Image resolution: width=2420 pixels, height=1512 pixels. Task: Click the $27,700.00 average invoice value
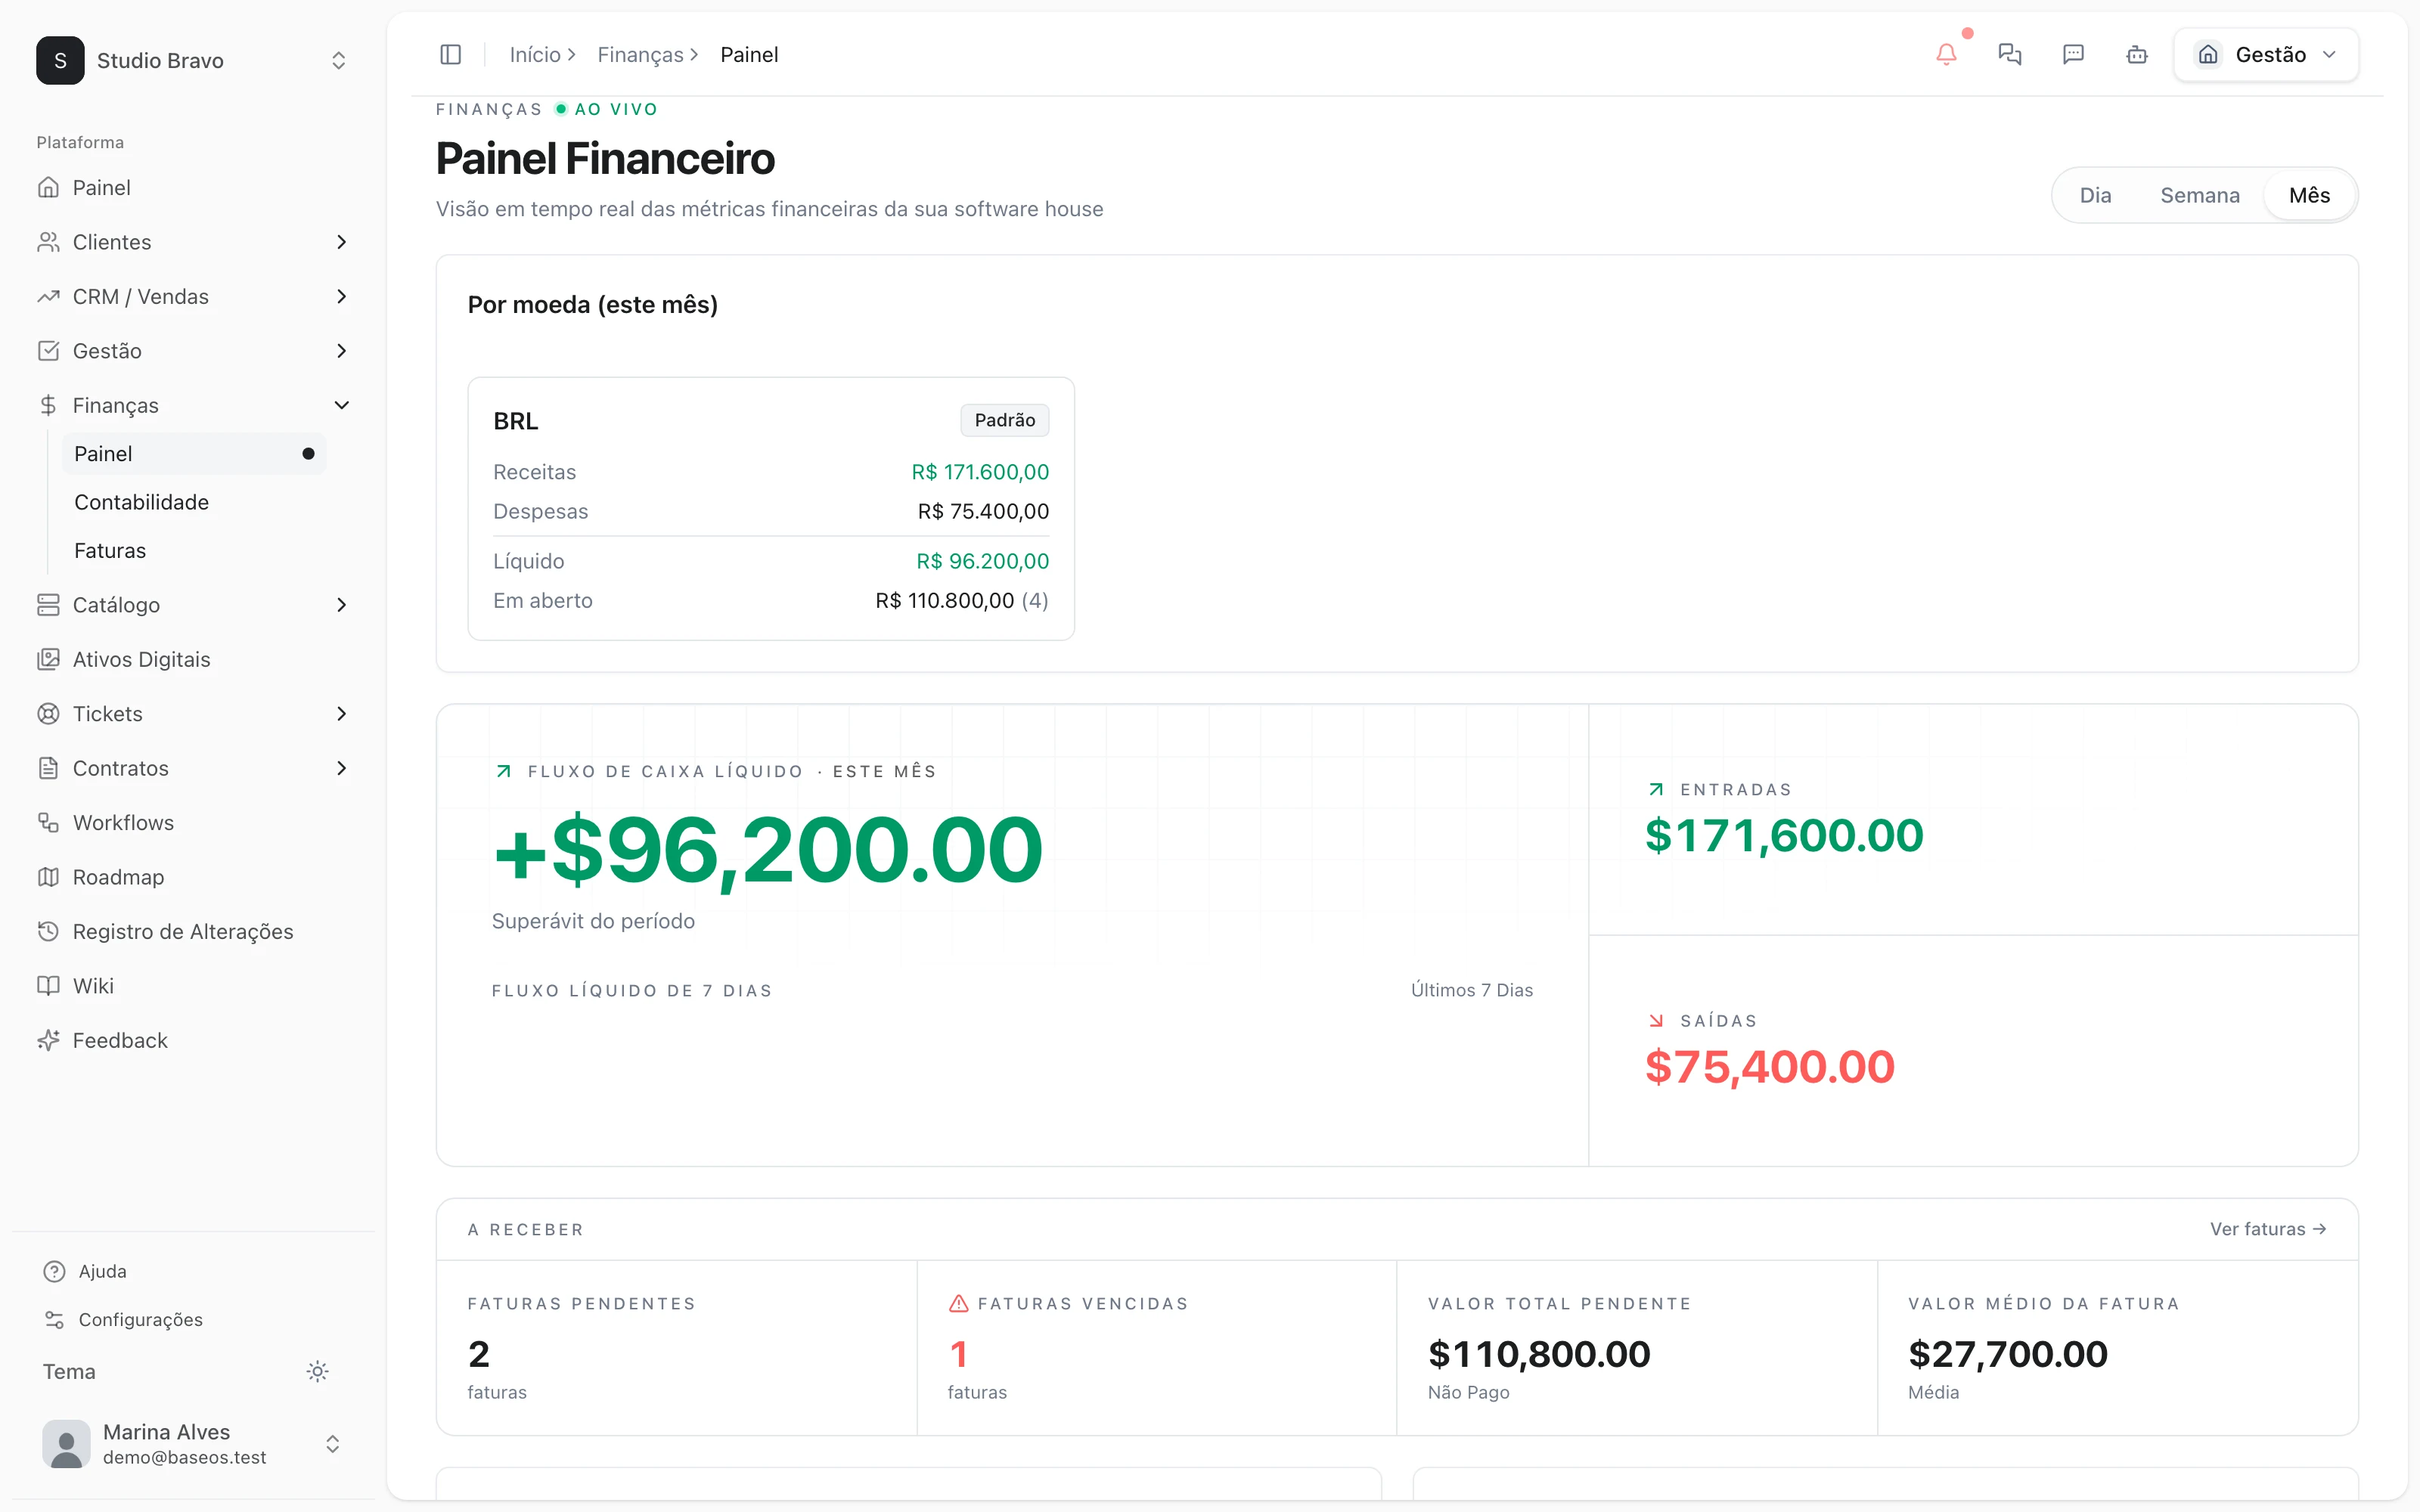coord(2007,1354)
